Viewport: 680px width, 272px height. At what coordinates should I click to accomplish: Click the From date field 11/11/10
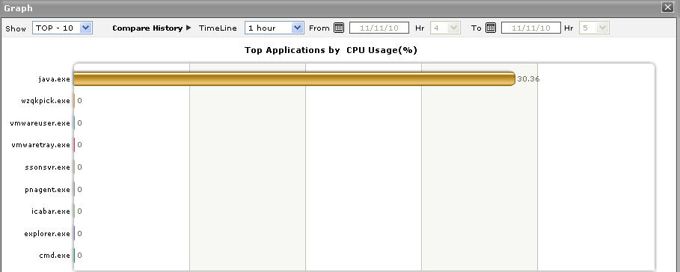pos(379,28)
